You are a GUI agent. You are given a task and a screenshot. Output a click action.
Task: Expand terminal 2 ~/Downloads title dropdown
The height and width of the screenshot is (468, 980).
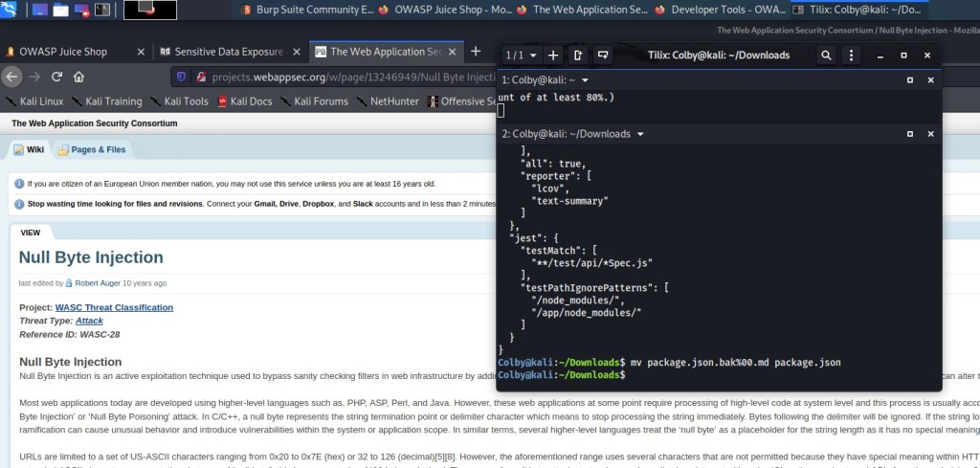(640, 134)
